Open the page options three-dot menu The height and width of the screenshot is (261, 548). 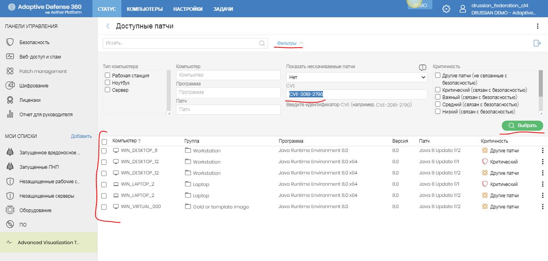click(x=538, y=26)
